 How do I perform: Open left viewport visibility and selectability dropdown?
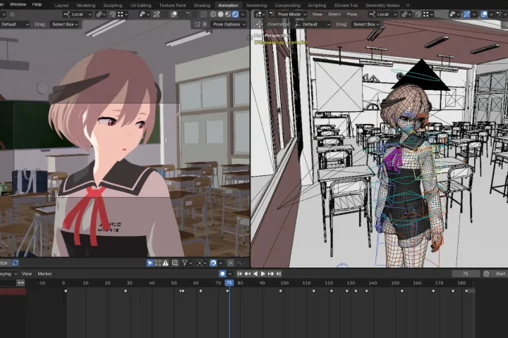click(x=144, y=14)
